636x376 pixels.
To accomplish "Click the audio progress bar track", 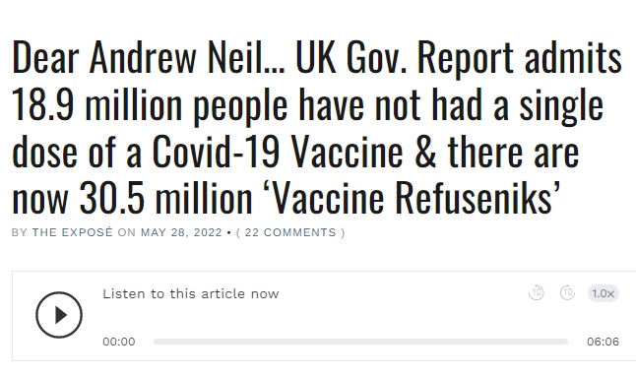I will pyautogui.click(x=360, y=342).
